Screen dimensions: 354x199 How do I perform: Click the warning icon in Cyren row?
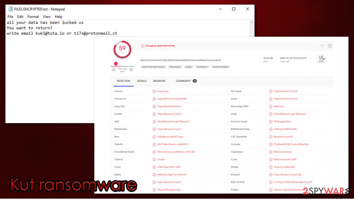coord(154,167)
